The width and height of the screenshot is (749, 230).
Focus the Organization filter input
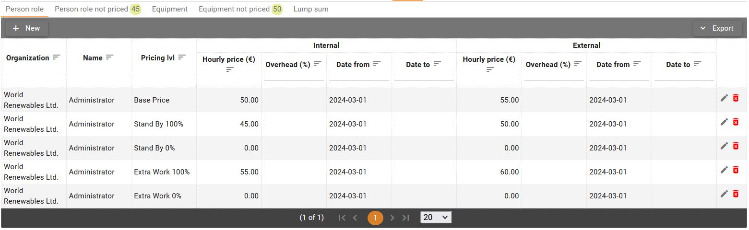coord(34,69)
